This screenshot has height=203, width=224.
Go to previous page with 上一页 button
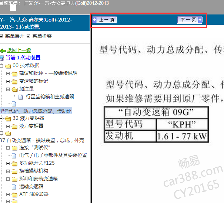coord(105,20)
